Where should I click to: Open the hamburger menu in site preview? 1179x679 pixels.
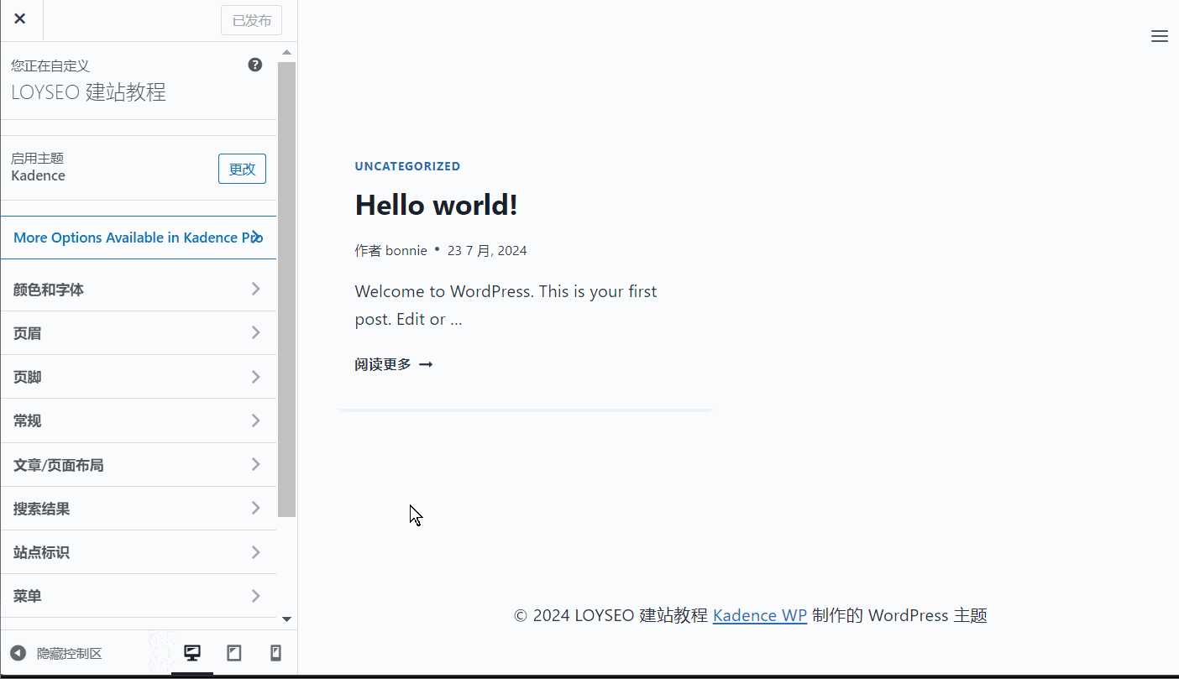pos(1160,36)
